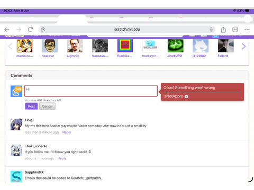The image size is (254, 190).
Task: Click the Comments section heading
Action: 21,75
